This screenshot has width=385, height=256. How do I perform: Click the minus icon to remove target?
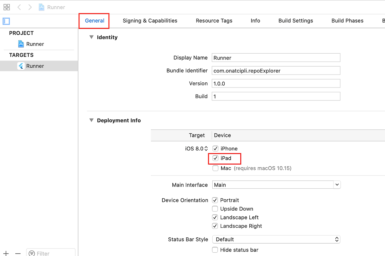tap(18, 254)
